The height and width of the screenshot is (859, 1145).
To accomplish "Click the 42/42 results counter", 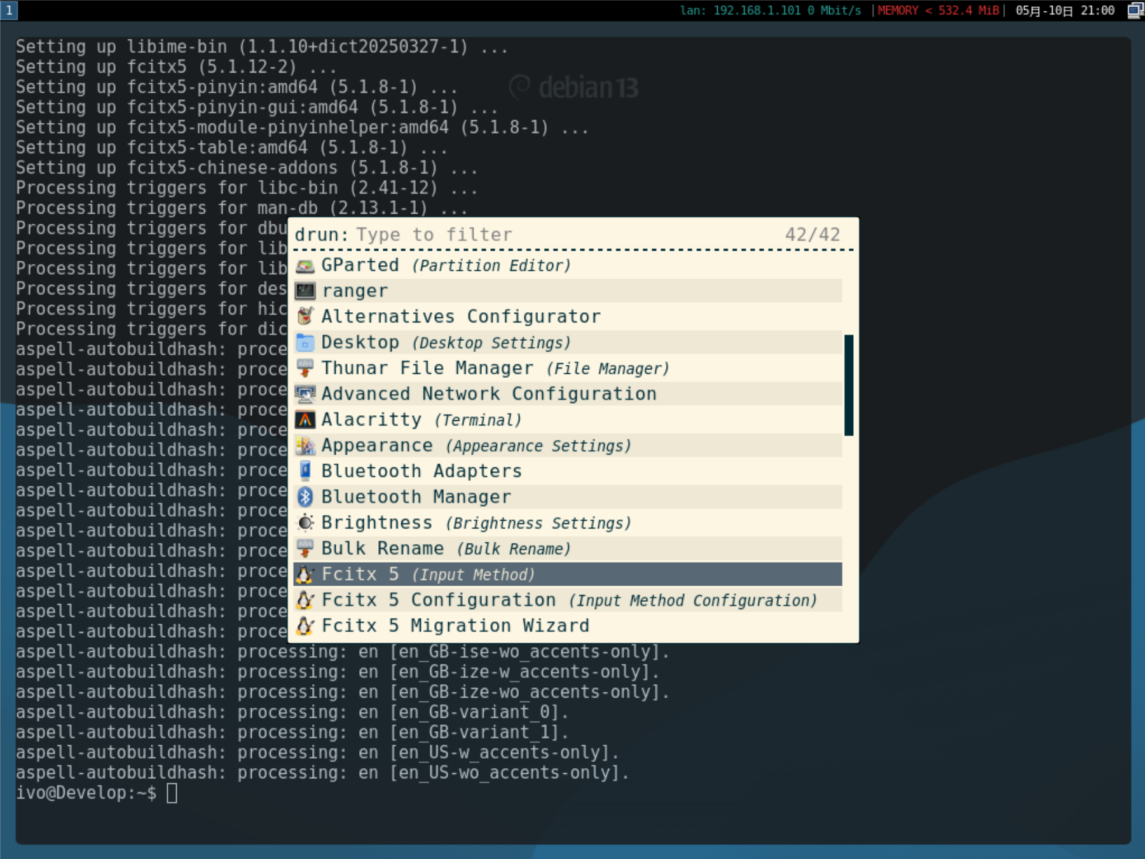I will [x=812, y=235].
